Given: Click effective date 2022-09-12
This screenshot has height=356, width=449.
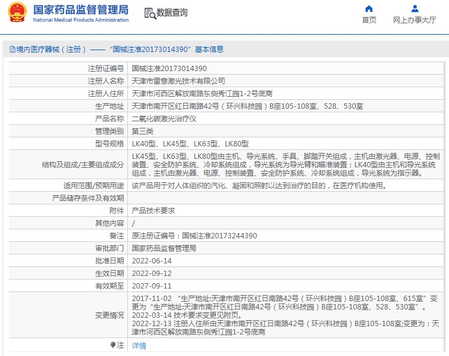Looking at the screenshot, I should coord(151,274).
